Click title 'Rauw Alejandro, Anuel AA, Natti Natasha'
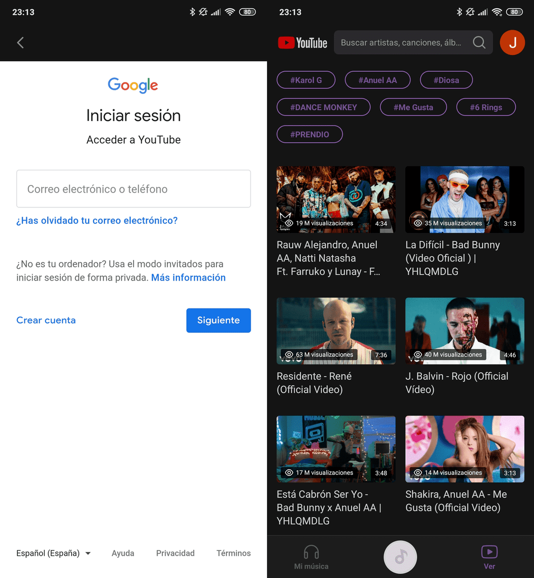 pyautogui.click(x=328, y=258)
